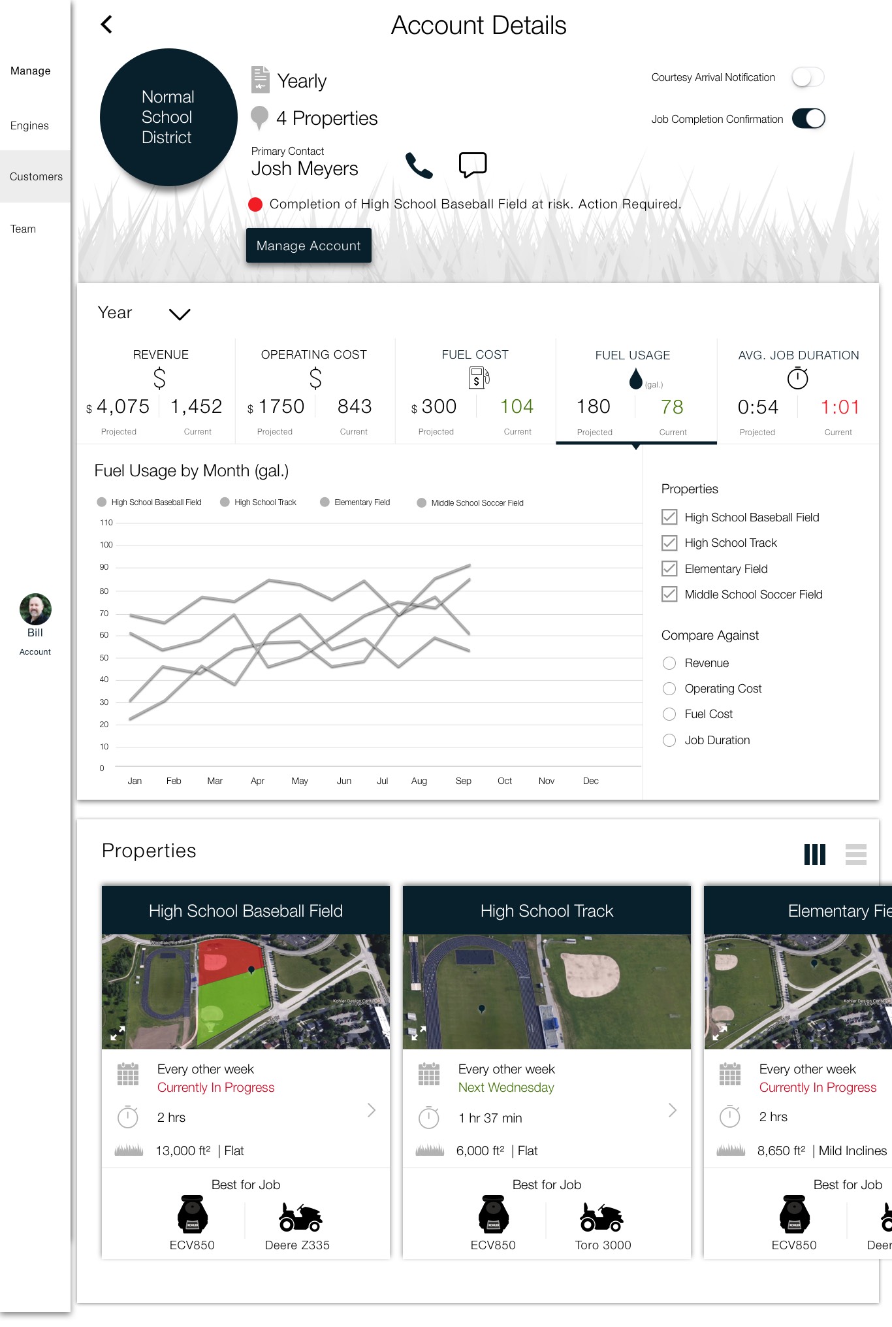Viewport: 892px width, 1327px height.
Task: Open High School Track details chevron
Action: point(673,1110)
